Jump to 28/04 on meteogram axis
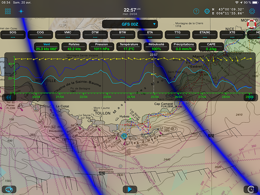Screen dimensions: 260x195 226,97
